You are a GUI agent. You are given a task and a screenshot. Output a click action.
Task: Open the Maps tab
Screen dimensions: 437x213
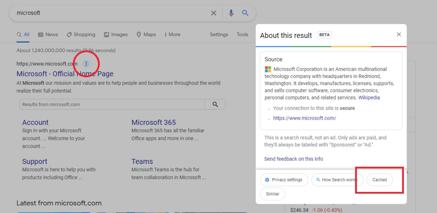click(146, 35)
